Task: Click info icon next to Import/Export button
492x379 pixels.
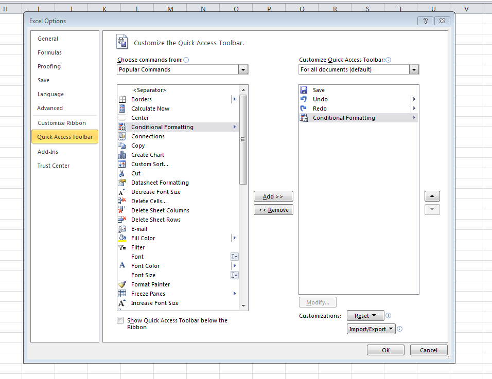Action: coord(400,329)
